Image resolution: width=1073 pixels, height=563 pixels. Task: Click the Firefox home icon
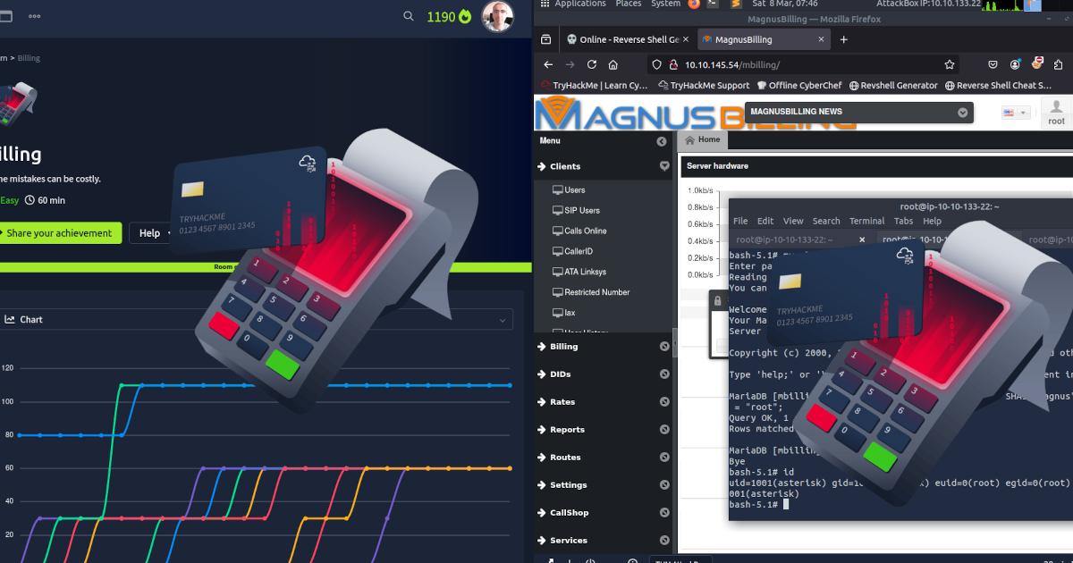[613, 64]
